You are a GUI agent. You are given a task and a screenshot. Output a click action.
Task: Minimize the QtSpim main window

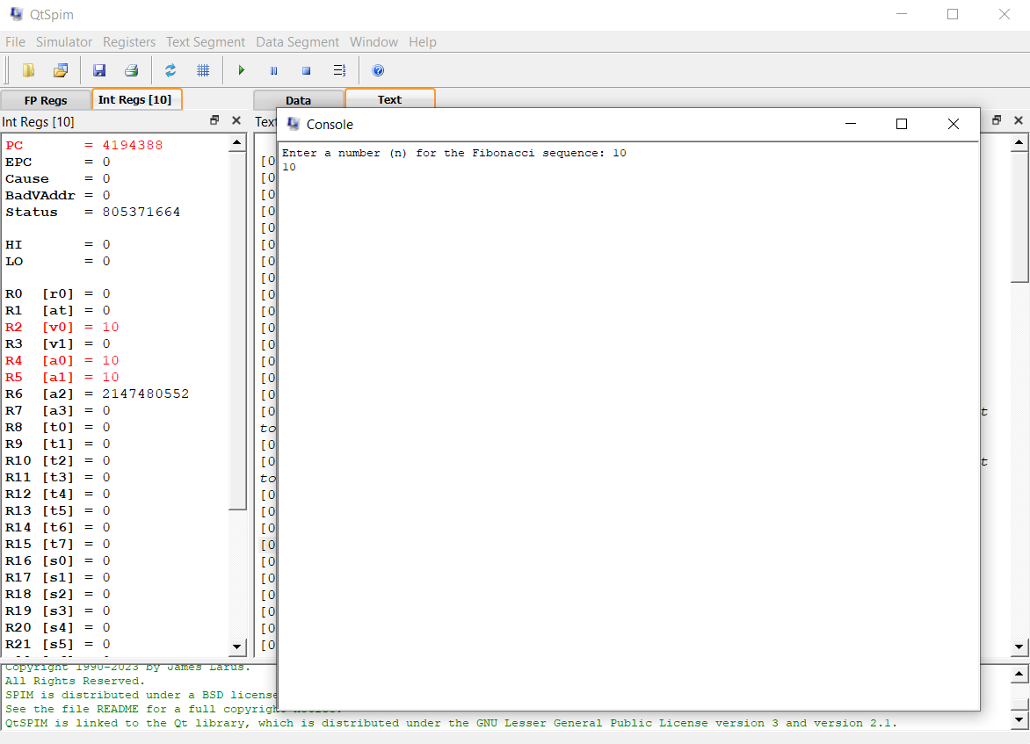point(902,14)
